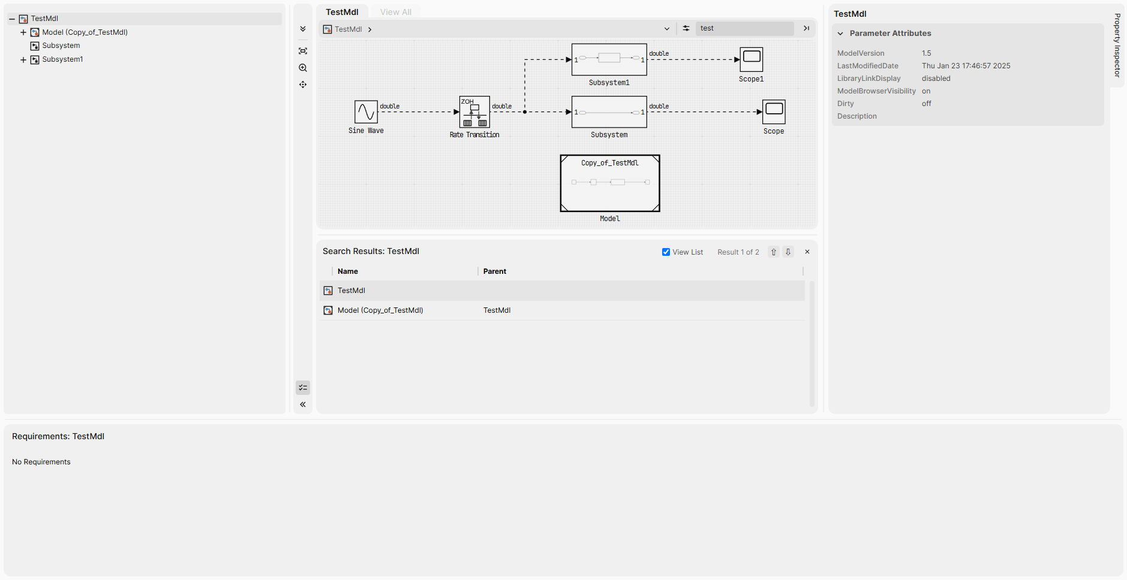Select the Scope block

click(x=774, y=112)
